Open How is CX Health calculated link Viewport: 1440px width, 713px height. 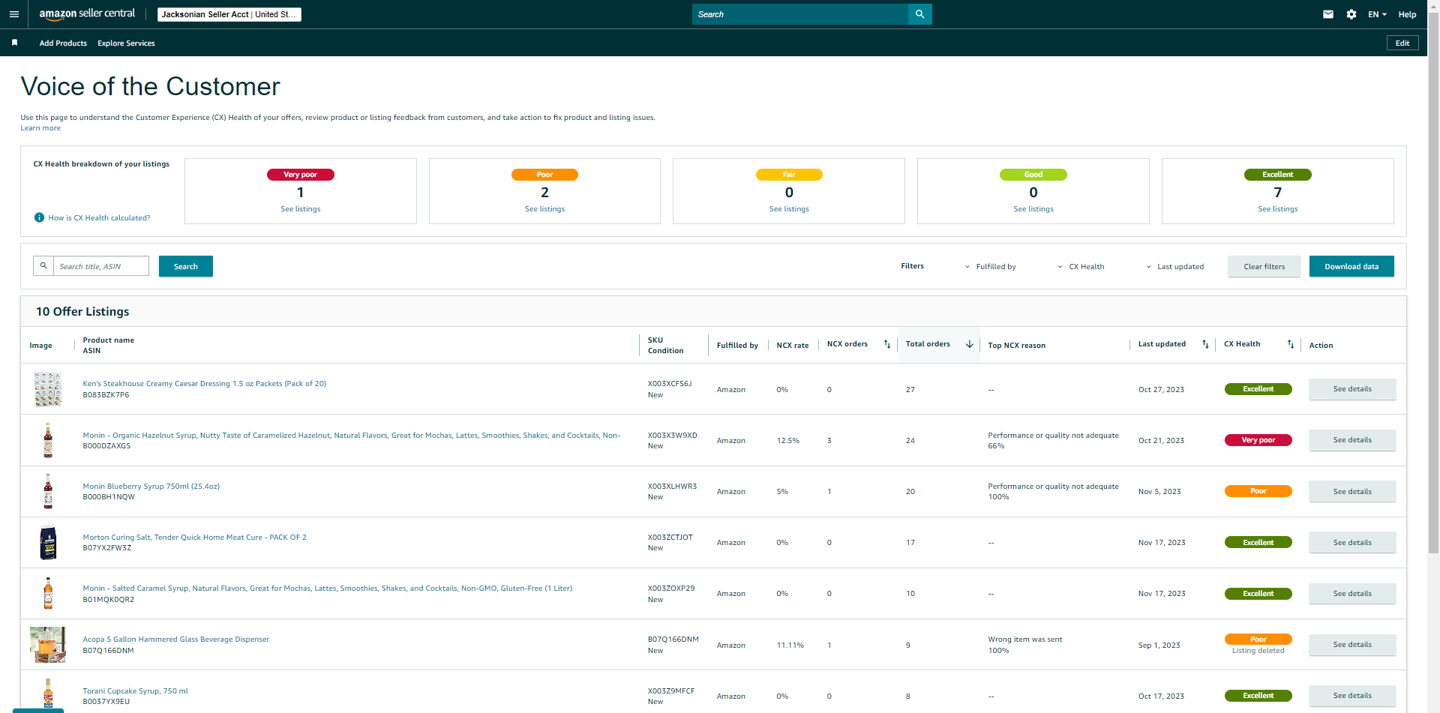tap(99, 218)
